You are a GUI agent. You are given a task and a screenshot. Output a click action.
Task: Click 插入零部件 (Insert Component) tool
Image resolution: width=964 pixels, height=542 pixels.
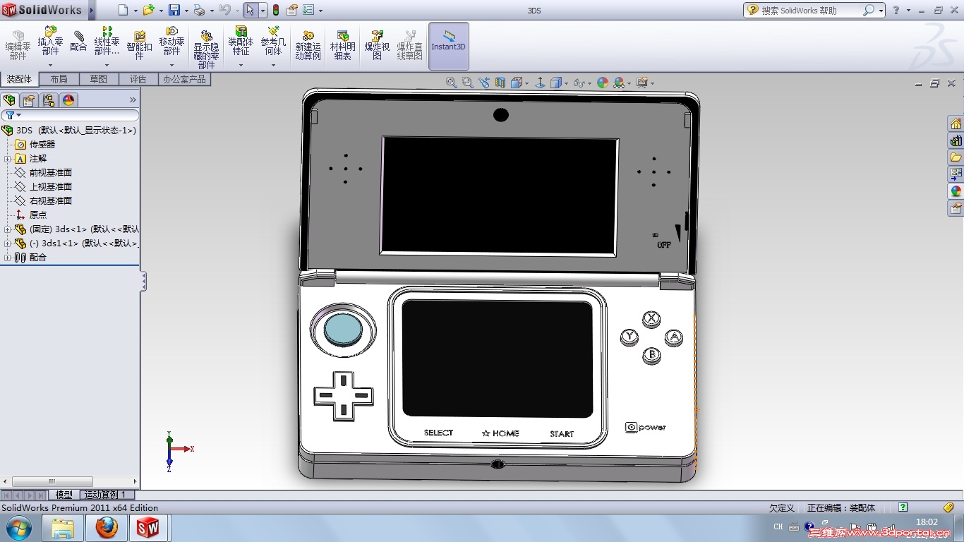click(x=50, y=42)
